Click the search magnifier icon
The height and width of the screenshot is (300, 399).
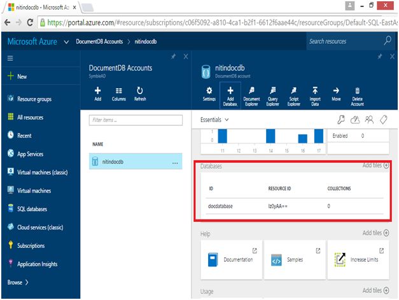click(x=388, y=41)
